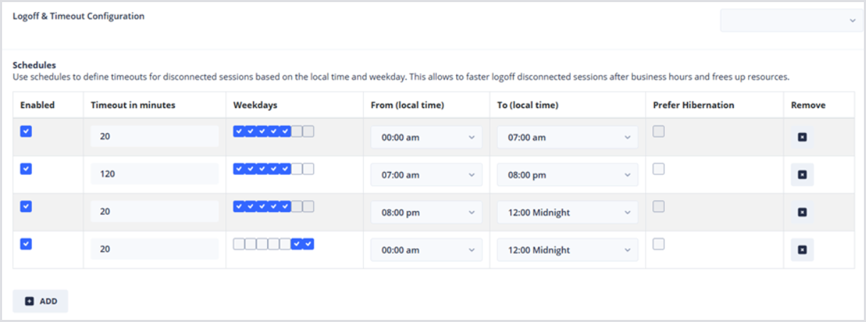
Task: Click the timeout field in the weekend schedule
Action: point(154,249)
